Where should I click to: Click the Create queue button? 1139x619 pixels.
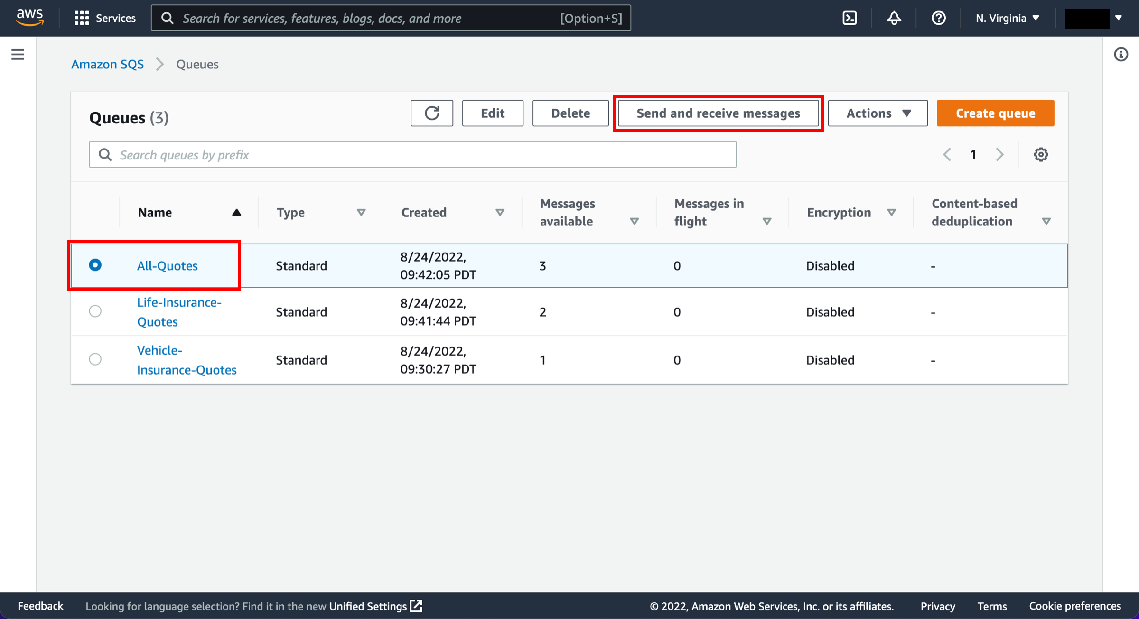995,113
